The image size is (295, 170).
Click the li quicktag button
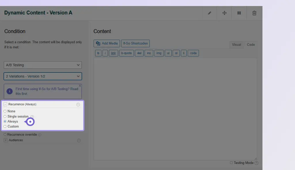tap(184, 53)
